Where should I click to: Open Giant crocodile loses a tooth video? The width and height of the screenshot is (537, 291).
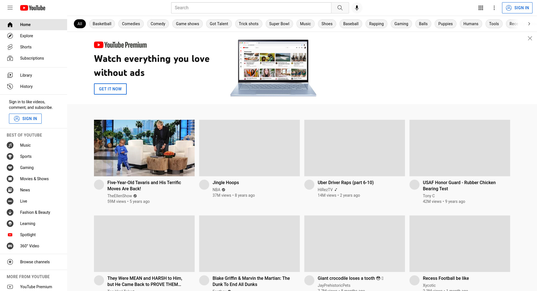pyautogui.click(x=350, y=278)
